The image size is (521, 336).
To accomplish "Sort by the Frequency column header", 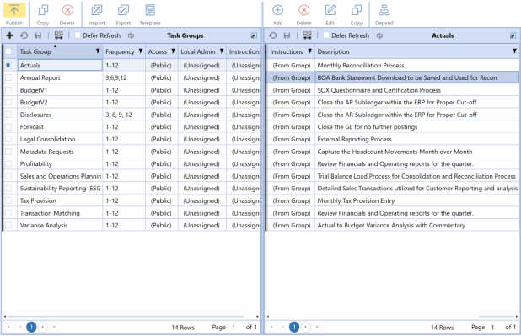I will [120, 51].
